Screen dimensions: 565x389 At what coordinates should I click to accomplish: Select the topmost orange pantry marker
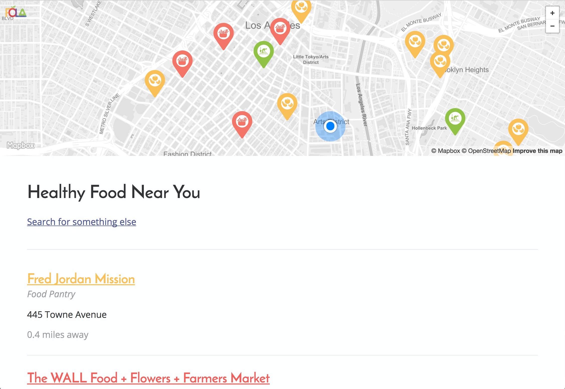pos(301,10)
